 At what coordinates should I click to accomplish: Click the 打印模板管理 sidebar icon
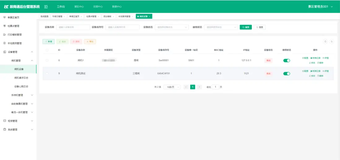tap(5, 35)
